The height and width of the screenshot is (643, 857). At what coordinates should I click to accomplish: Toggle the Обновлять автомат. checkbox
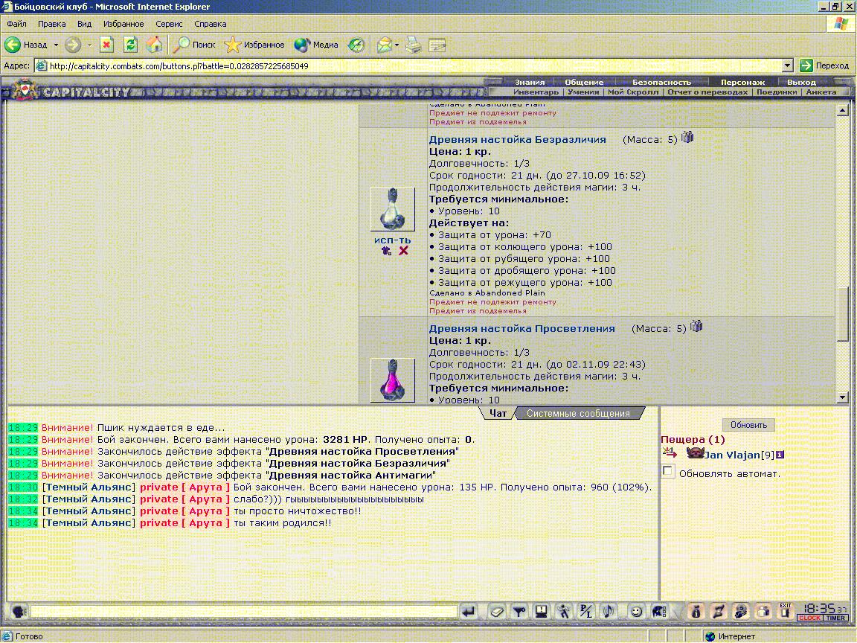(x=668, y=471)
